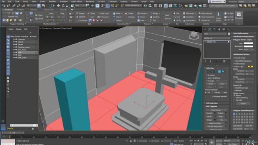Screen dimensions: 258x145
Task: Select Element sub-object level in Selection rollout
Action: (223, 72)
